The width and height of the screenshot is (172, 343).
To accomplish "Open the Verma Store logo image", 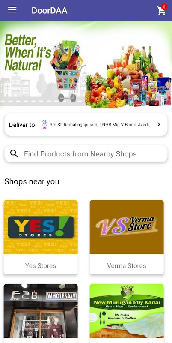I will tap(127, 227).
